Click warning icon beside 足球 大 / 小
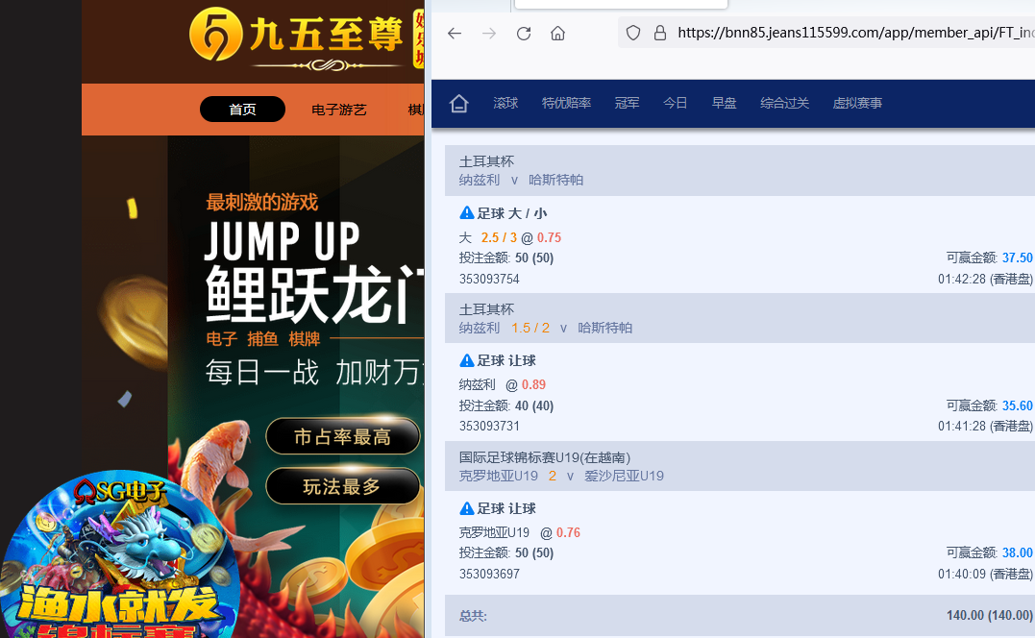The image size is (1035, 638). tap(467, 213)
